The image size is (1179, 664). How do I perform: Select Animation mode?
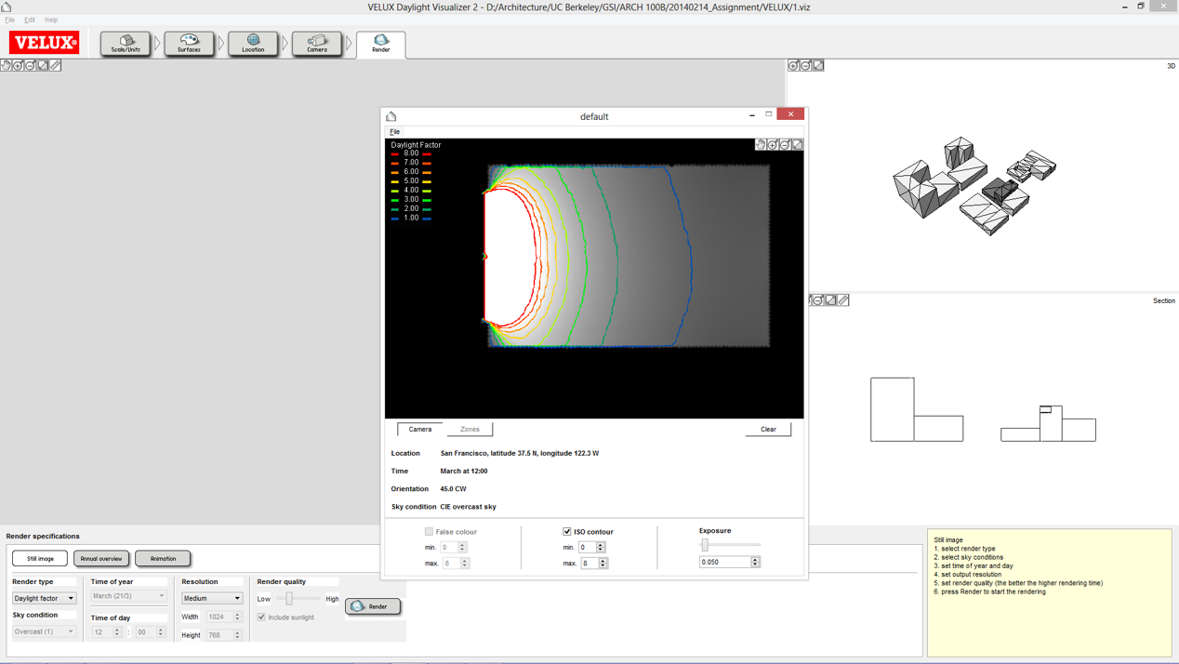(163, 559)
